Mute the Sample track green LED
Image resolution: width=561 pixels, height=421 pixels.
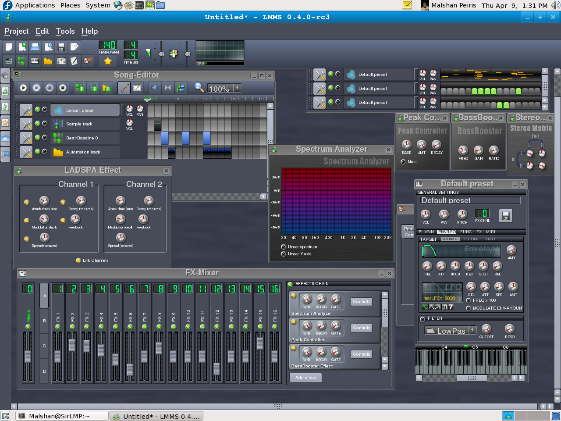click(x=38, y=124)
